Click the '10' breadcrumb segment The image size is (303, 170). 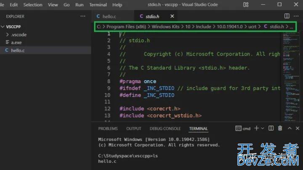[x=188, y=26]
